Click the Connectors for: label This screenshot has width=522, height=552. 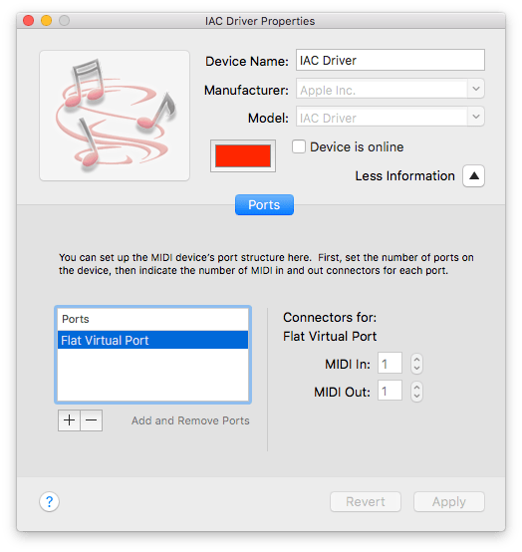(x=330, y=318)
